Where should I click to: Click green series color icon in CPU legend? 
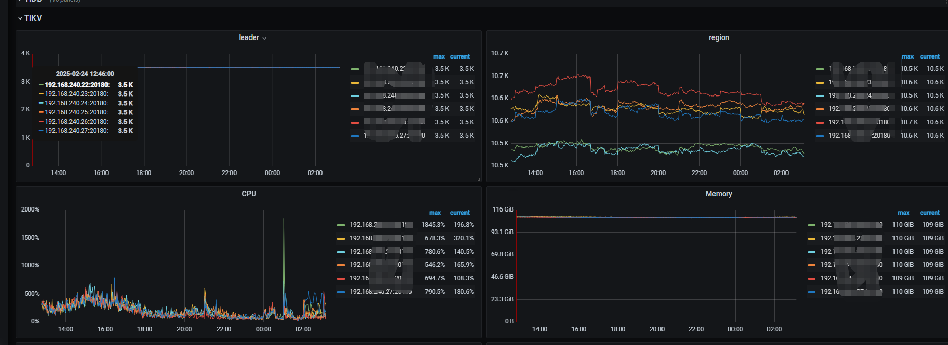click(x=341, y=225)
